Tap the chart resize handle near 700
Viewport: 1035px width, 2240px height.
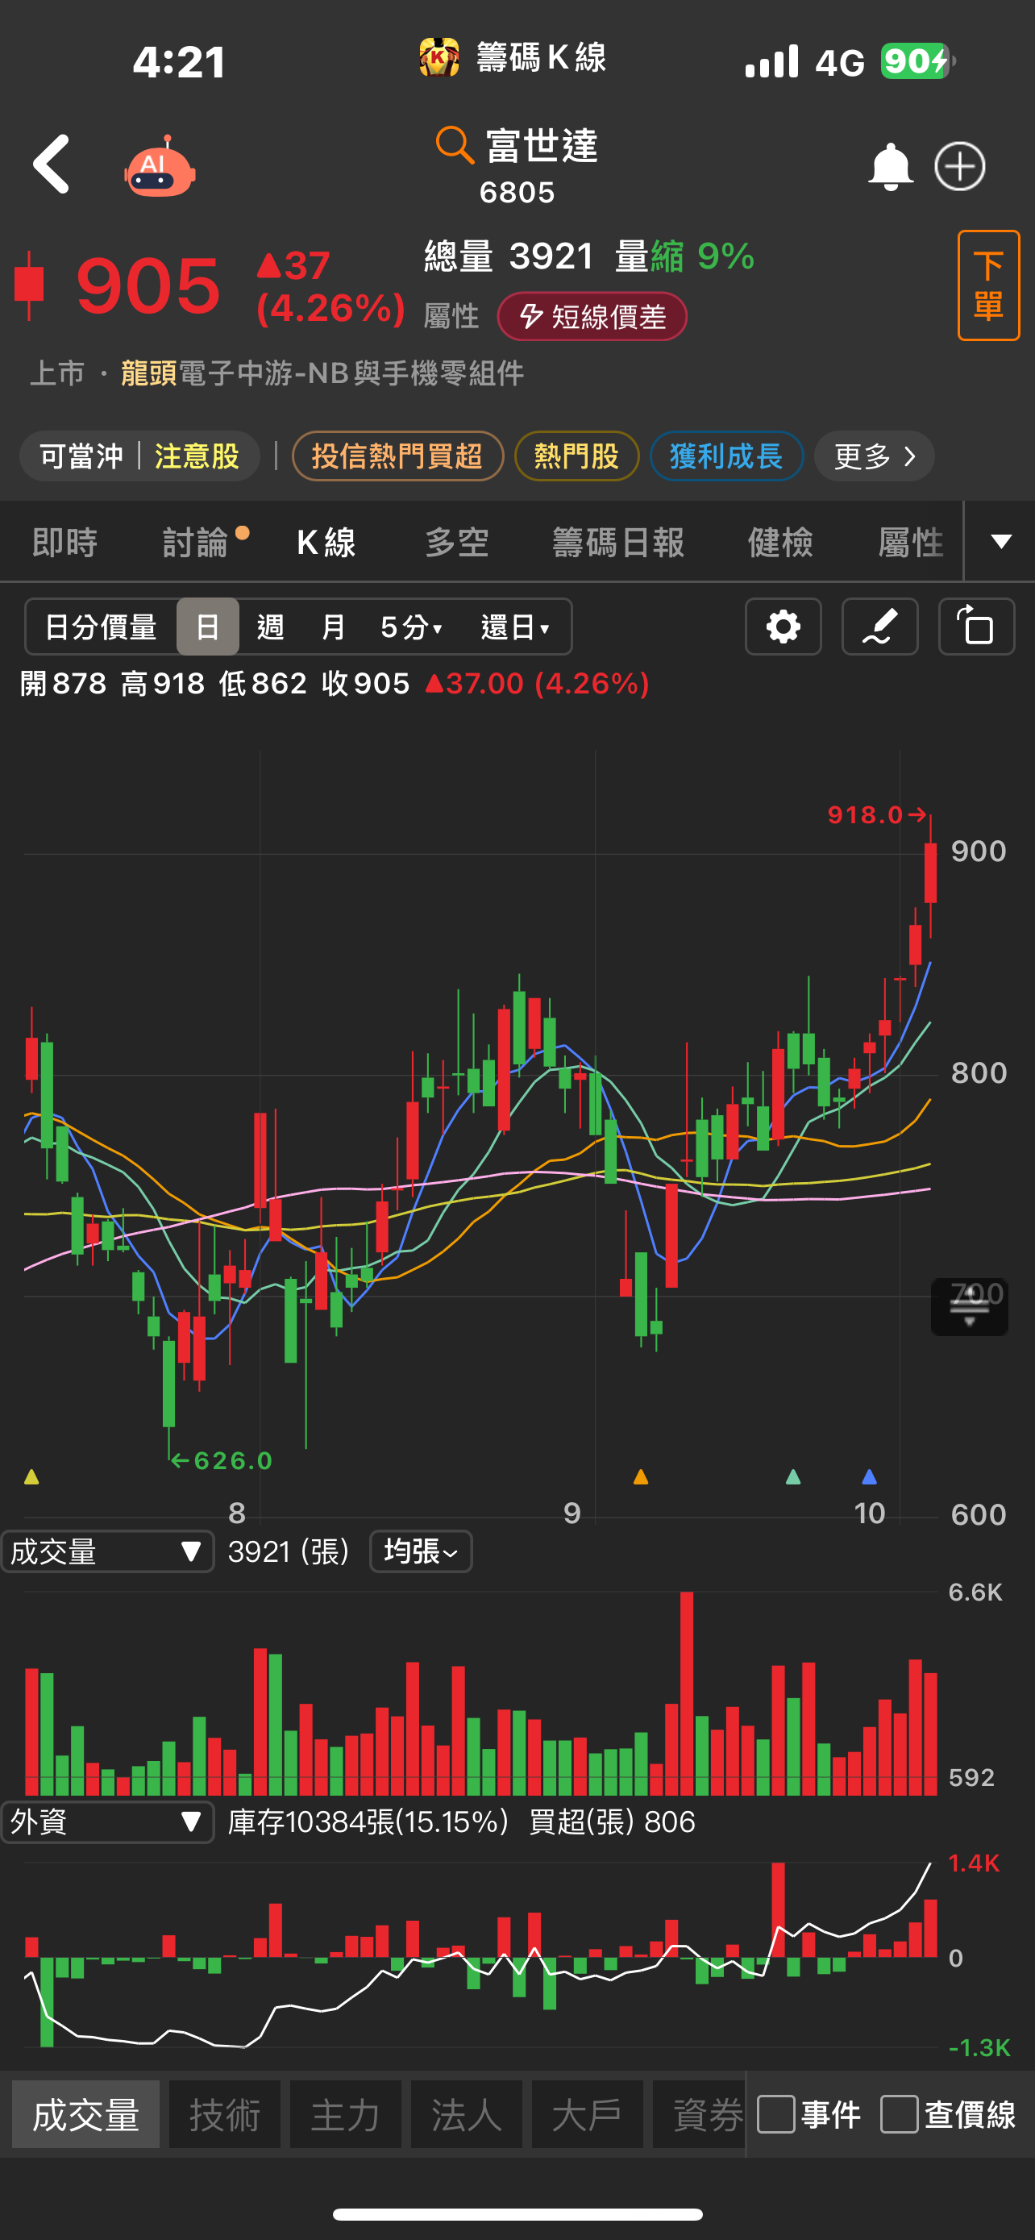(x=969, y=1306)
